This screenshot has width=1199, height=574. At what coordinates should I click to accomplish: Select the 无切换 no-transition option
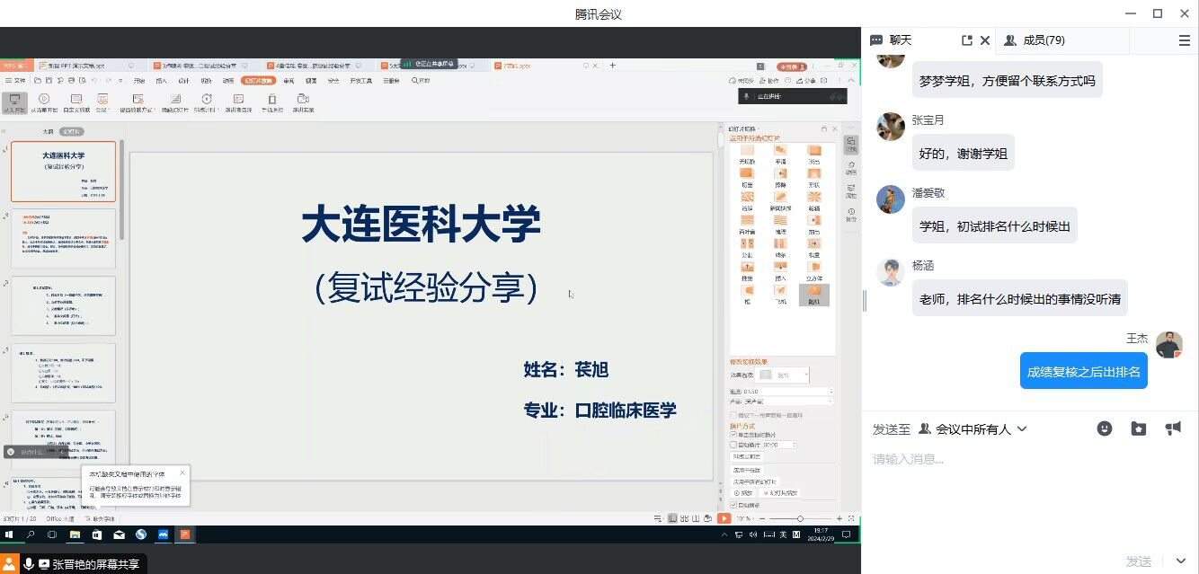747,155
